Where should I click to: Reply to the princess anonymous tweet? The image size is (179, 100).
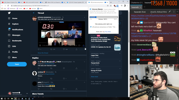(x=39, y=49)
